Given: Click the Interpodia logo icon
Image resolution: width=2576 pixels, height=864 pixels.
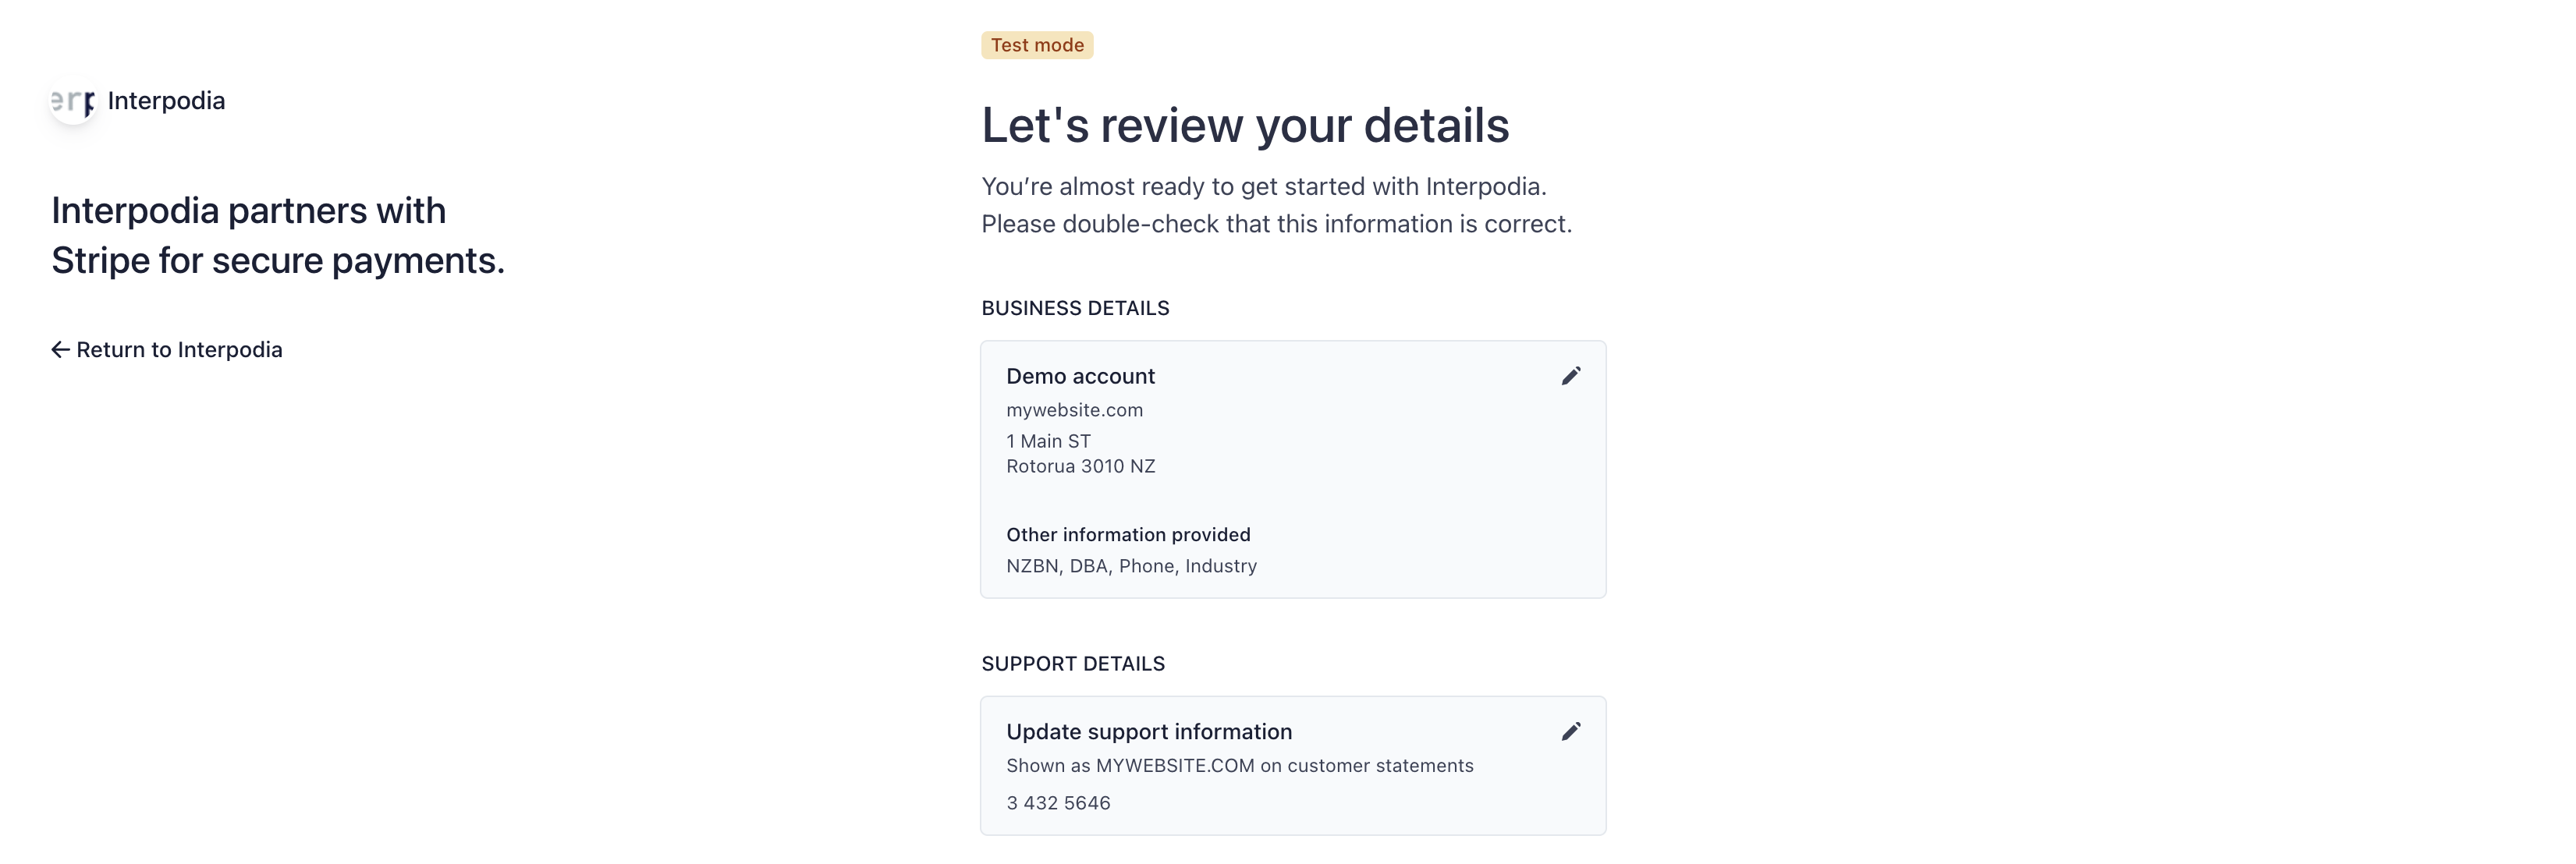Looking at the screenshot, I should tap(73, 101).
